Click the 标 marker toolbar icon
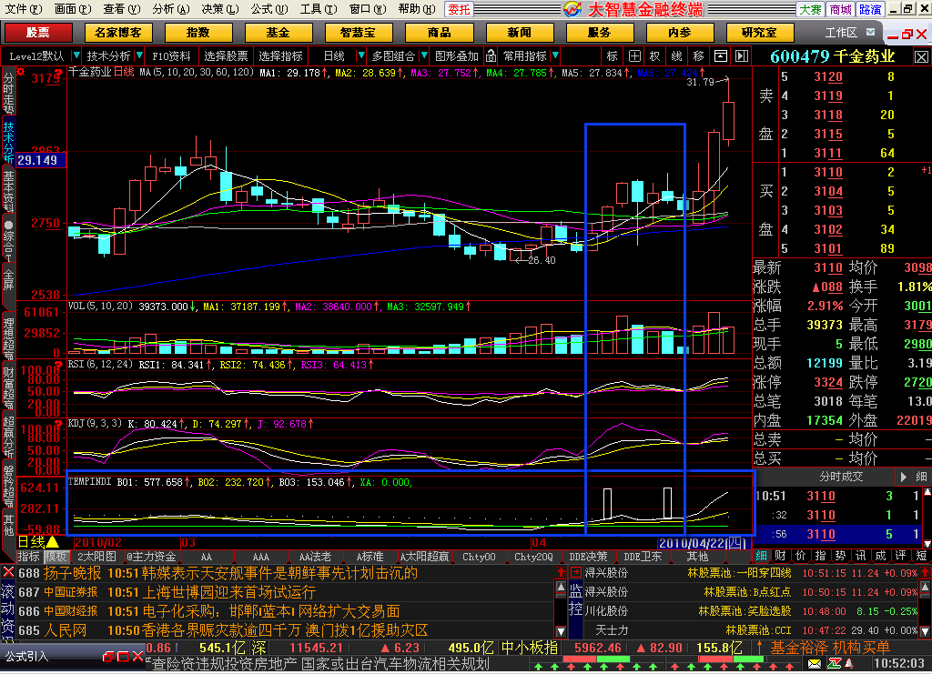 [613, 56]
